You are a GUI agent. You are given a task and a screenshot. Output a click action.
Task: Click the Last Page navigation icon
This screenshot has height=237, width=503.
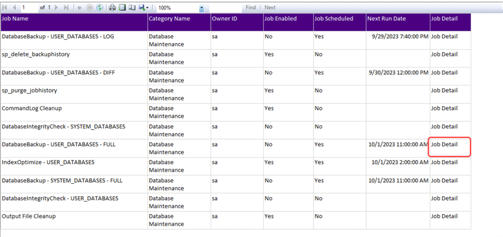click(67, 7)
